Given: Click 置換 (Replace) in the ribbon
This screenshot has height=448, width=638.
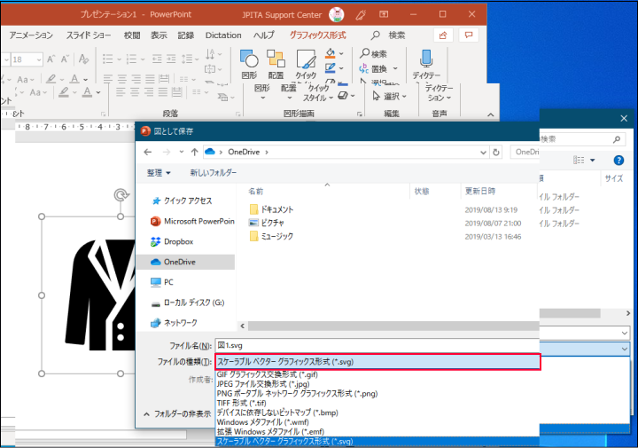Looking at the screenshot, I should pos(378,69).
